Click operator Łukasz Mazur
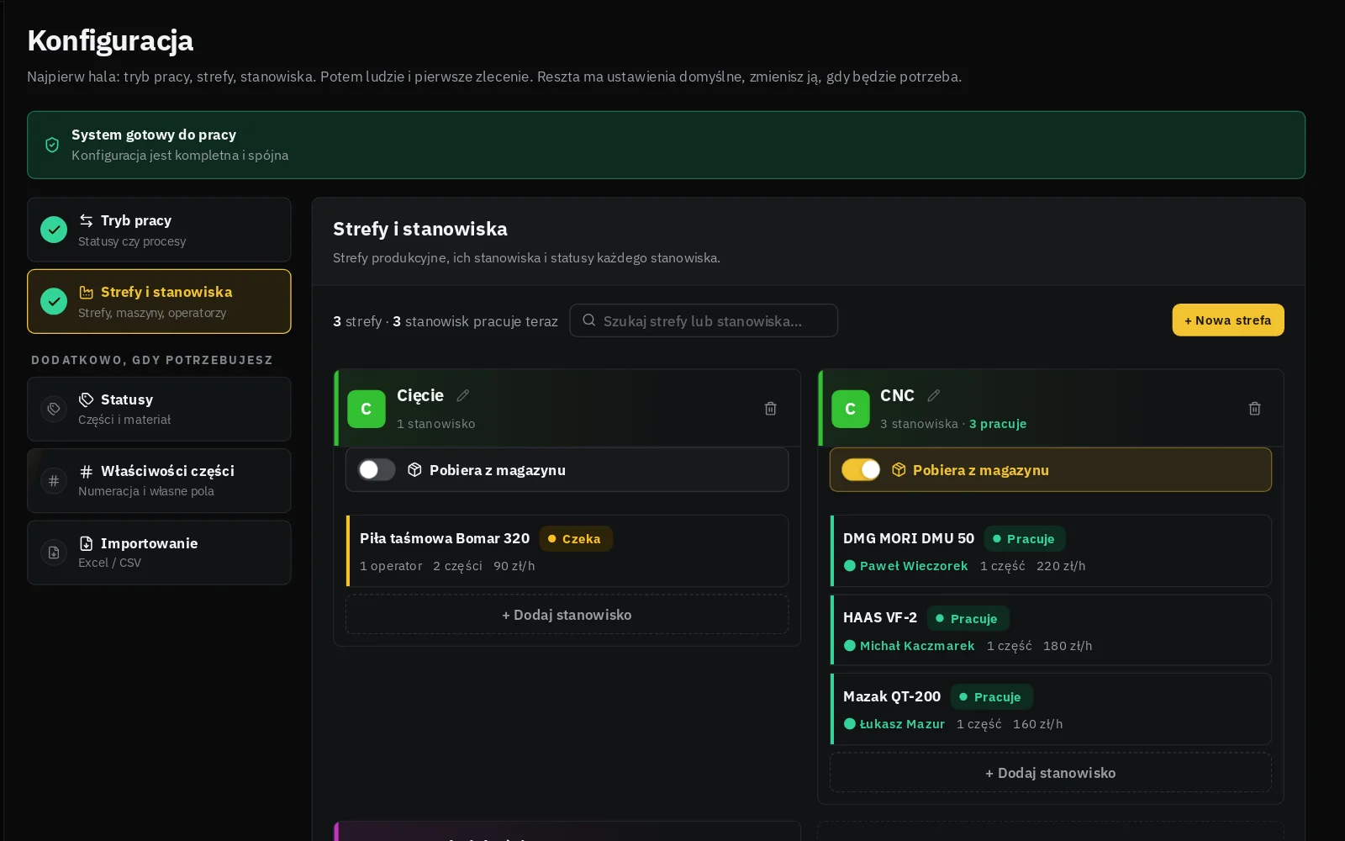Screen dimensions: 1345x841 pos(894,724)
